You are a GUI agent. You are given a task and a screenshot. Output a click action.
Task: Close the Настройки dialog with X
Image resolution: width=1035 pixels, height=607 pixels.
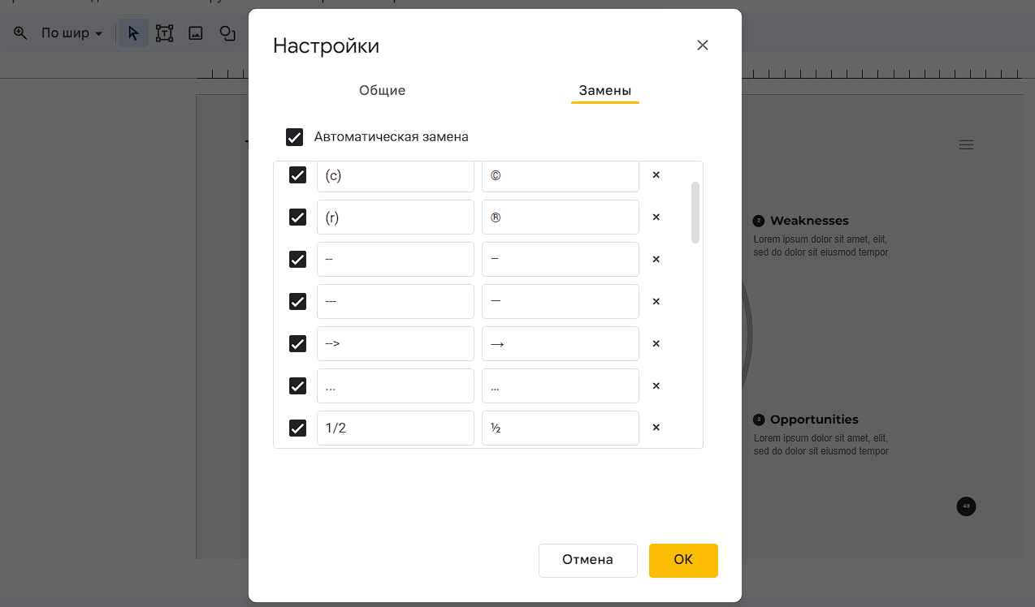pyautogui.click(x=703, y=45)
